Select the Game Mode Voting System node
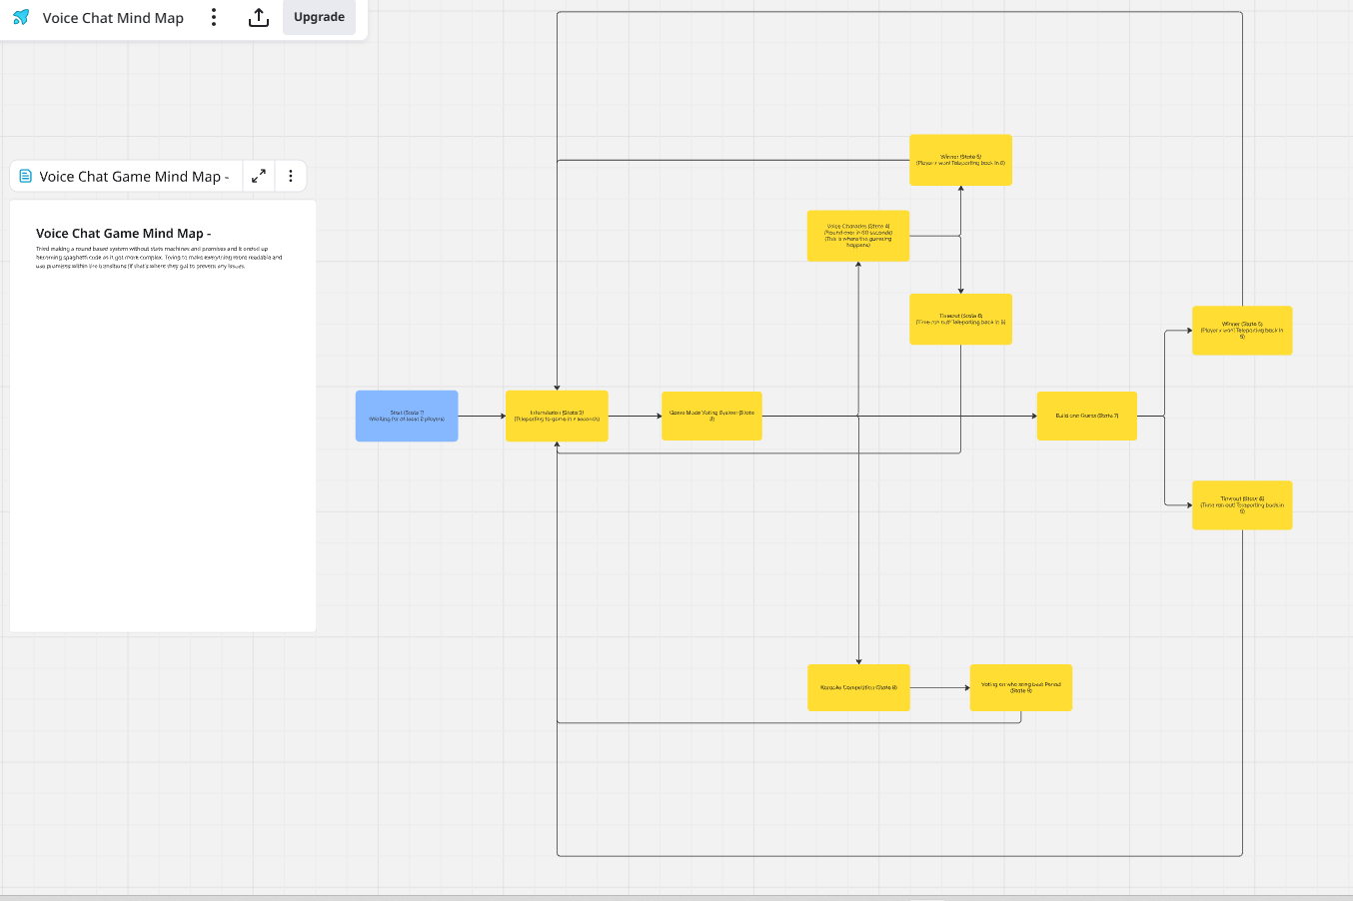The image size is (1353, 901). point(711,416)
